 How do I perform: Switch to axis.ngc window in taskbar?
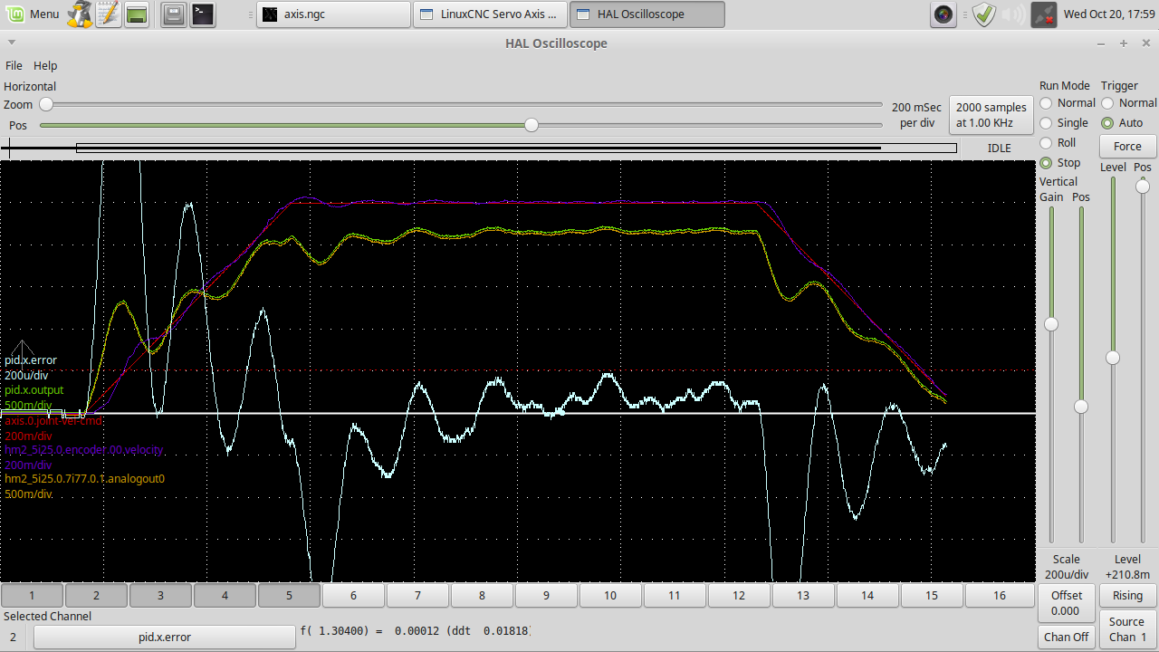pyautogui.click(x=334, y=14)
